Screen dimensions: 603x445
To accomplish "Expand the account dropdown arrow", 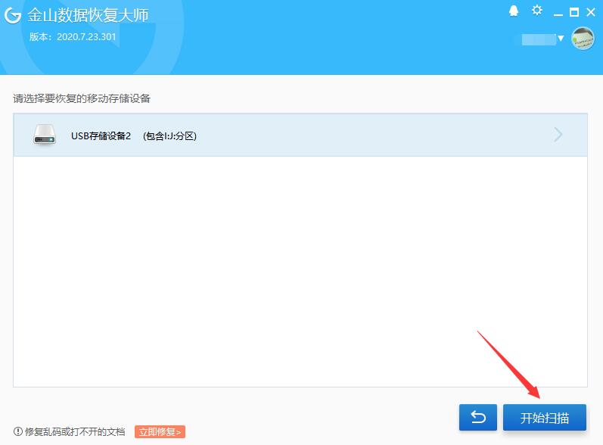I will (x=561, y=38).
